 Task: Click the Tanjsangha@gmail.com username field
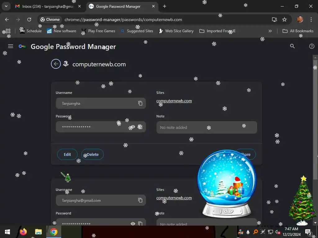pos(101,201)
